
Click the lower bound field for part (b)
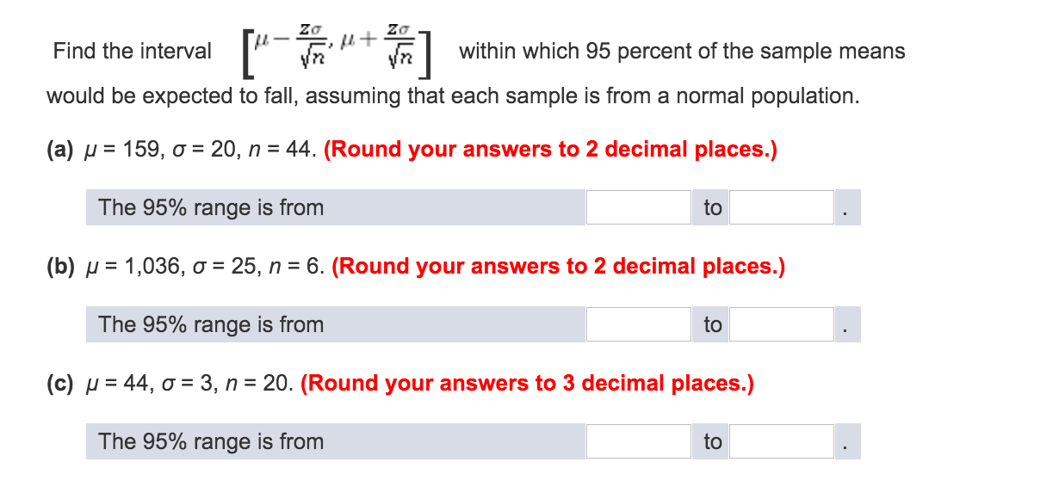pos(637,324)
